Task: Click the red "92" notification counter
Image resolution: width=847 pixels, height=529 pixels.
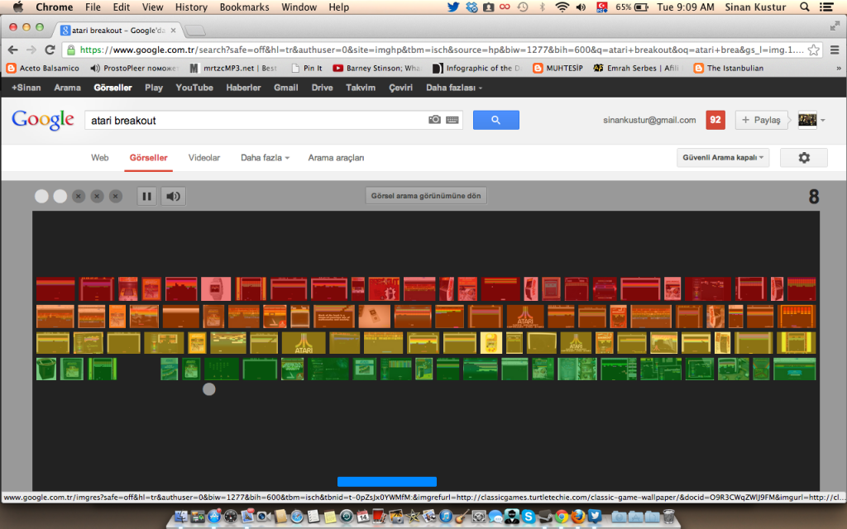Action: click(715, 120)
